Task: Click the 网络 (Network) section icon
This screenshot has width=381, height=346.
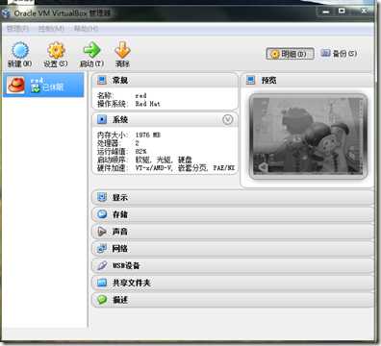Action: 102,248
